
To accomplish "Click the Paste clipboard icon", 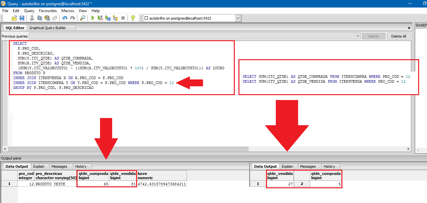I will pyautogui.click(x=47, y=18).
